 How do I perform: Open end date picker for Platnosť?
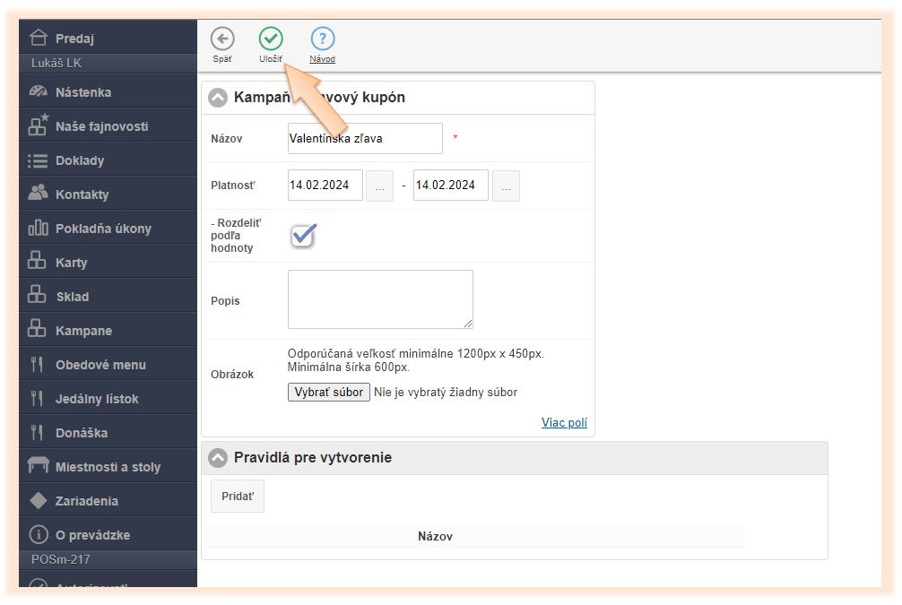pyautogui.click(x=506, y=186)
